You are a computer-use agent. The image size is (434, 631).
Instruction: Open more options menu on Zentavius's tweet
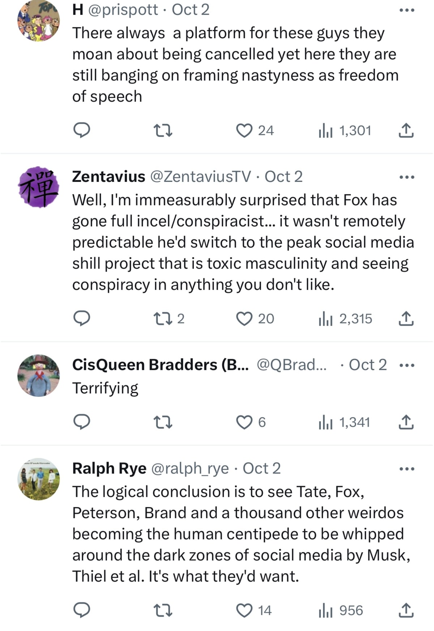(x=407, y=177)
